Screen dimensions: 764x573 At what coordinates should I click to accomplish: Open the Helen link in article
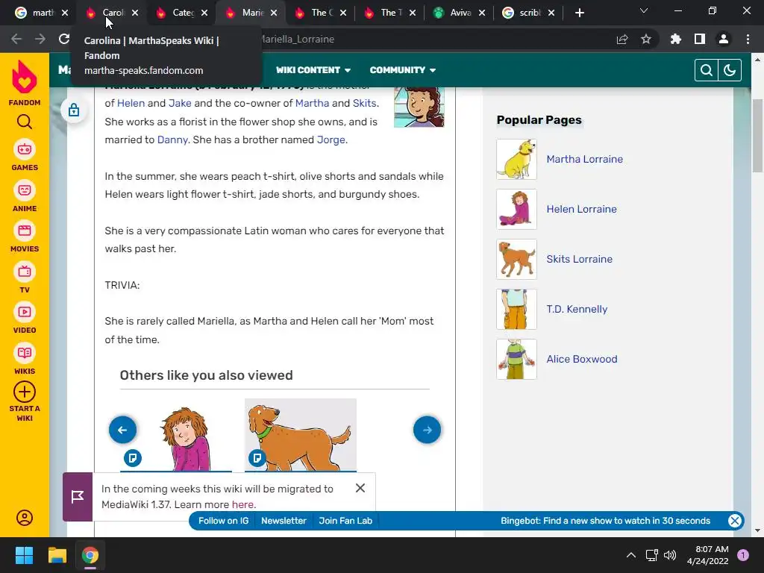pyautogui.click(x=131, y=103)
